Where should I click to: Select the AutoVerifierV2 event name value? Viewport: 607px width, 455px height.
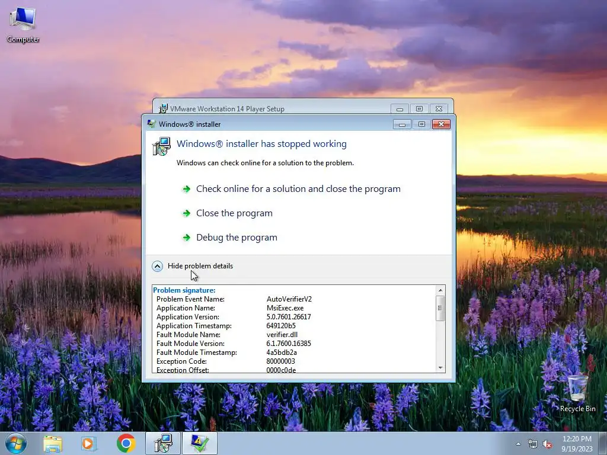(x=289, y=299)
